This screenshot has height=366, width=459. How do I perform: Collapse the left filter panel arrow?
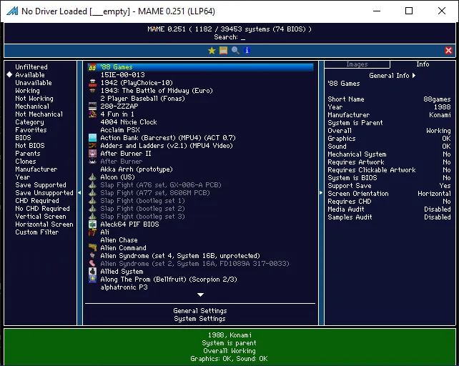pos(79,193)
